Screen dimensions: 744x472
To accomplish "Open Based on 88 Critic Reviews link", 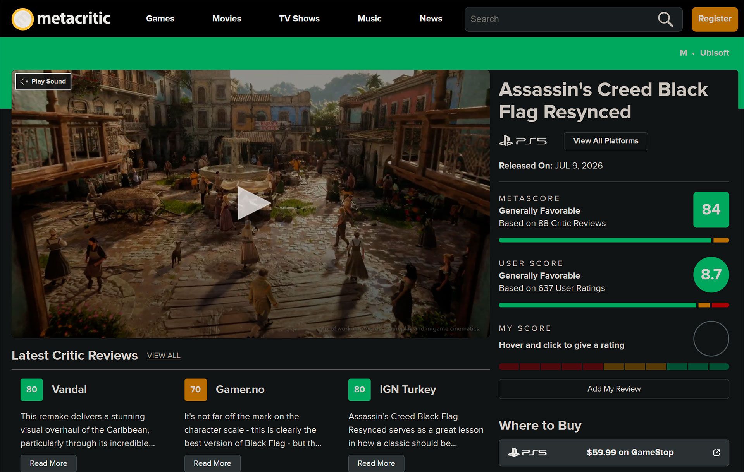I will [x=552, y=223].
